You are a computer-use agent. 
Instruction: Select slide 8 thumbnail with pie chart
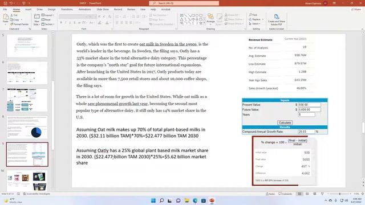click(x=27, y=127)
